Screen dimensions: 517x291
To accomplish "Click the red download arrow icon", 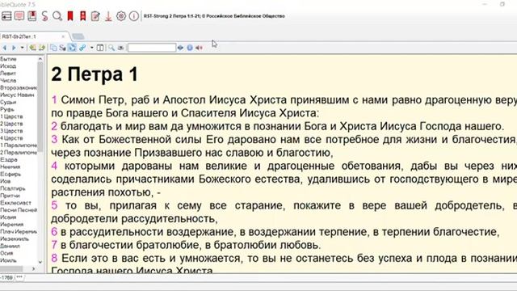I will coord(108,16).
